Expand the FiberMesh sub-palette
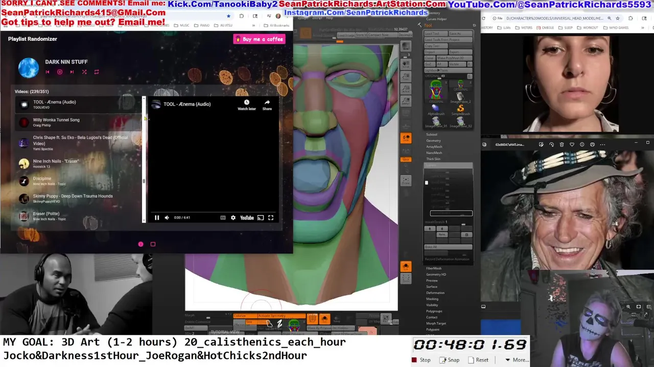Screen dimensions: 654x367 coord(434,268)
